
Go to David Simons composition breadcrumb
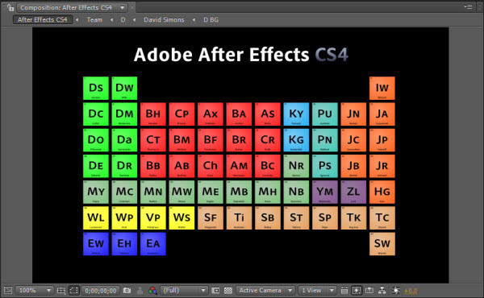(x=164, y=19)
